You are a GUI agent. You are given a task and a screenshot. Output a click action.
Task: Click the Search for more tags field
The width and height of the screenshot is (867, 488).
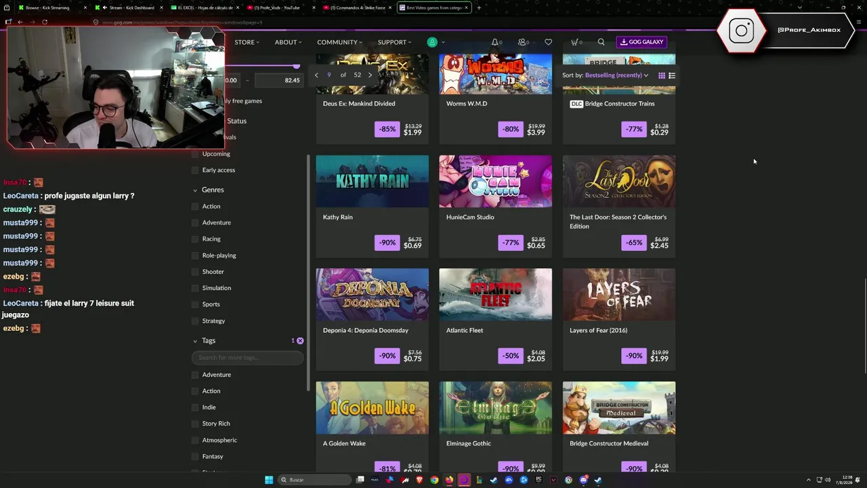pyautogui.click(x=247, y=357)
